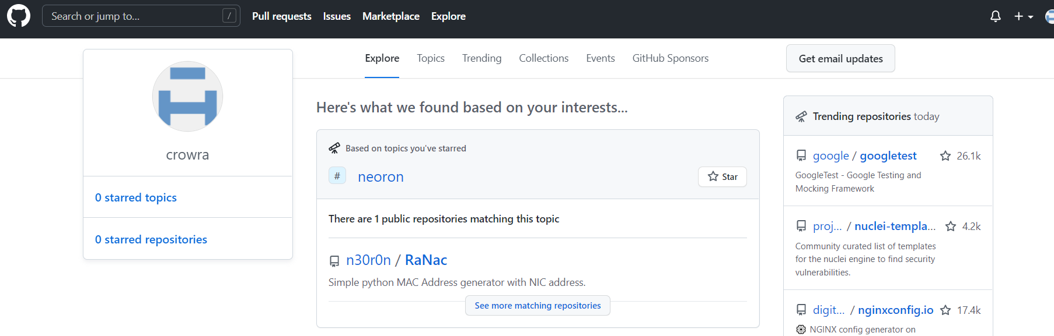Click See more matching repositories

pos(538,306)
